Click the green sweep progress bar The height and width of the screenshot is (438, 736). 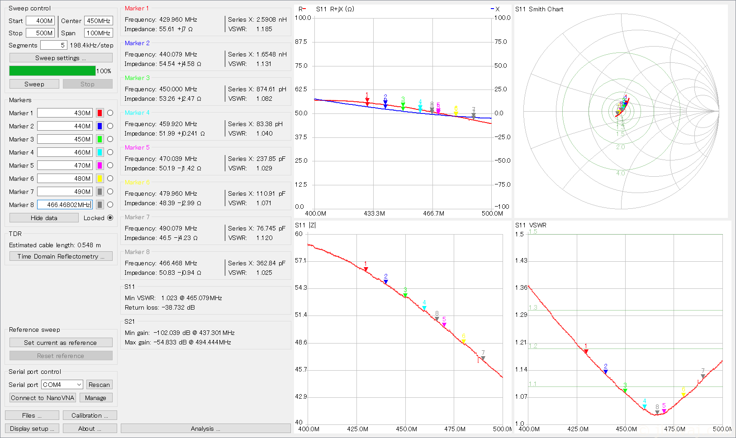52,71
